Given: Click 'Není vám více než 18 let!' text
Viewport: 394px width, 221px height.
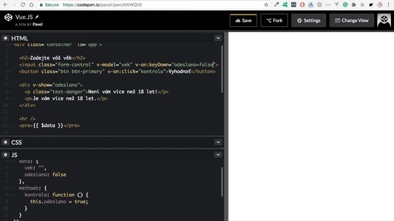Looking at the screenshot, I should pyautogui.click(x=123, y=91).
